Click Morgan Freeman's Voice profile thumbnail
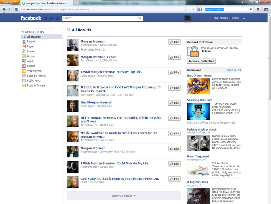 point(73,60)
